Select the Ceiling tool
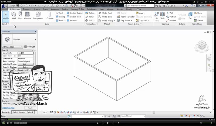 click(x=60, y=17)
